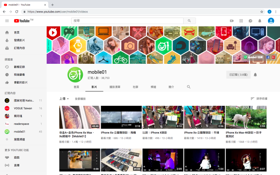Click the mobile01 channel avatar
This screenshot has width=280, height=175.
[x=75, y=75]
